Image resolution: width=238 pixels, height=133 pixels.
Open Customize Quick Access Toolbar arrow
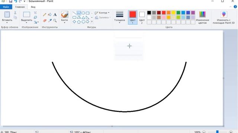tap(25, 1)
